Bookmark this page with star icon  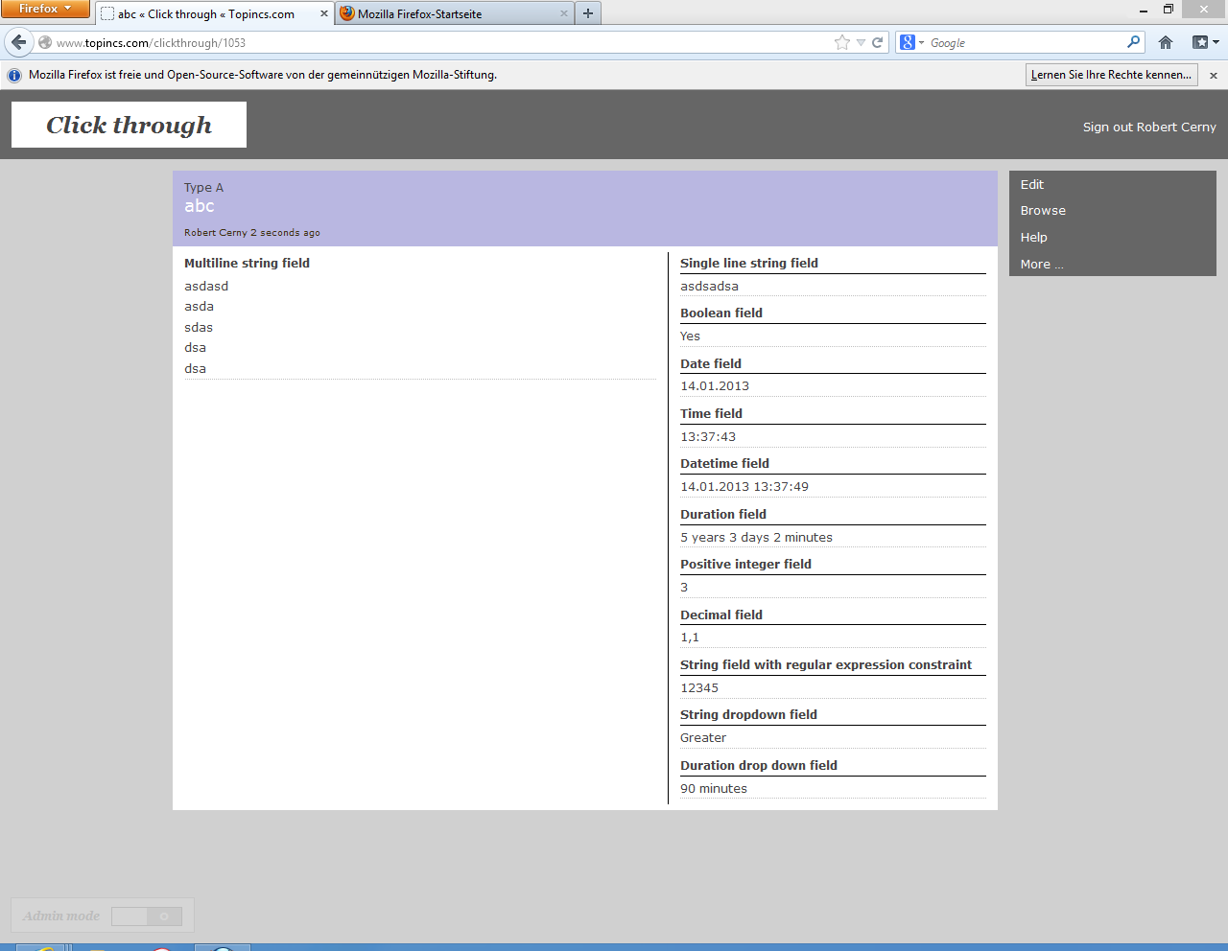[842, 42]
